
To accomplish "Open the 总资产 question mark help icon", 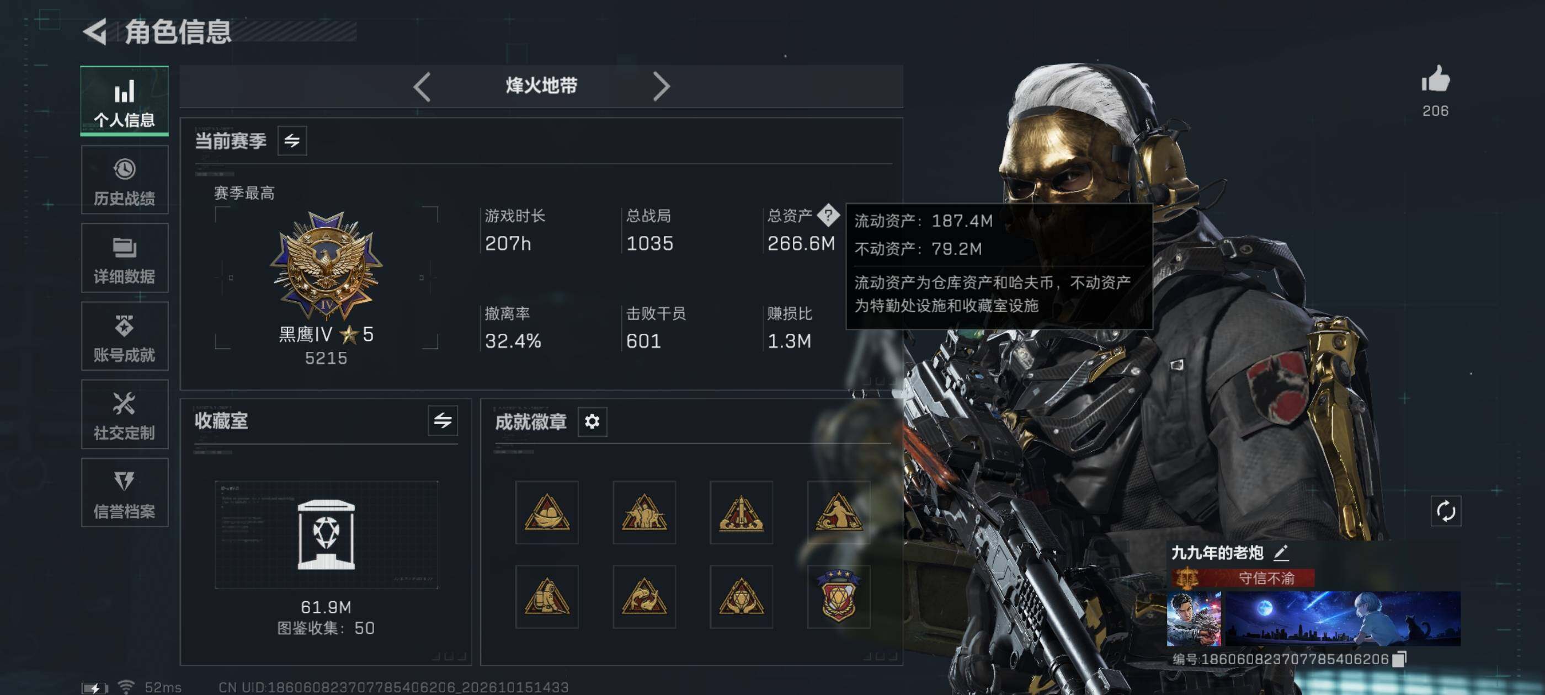I will 828,215.
